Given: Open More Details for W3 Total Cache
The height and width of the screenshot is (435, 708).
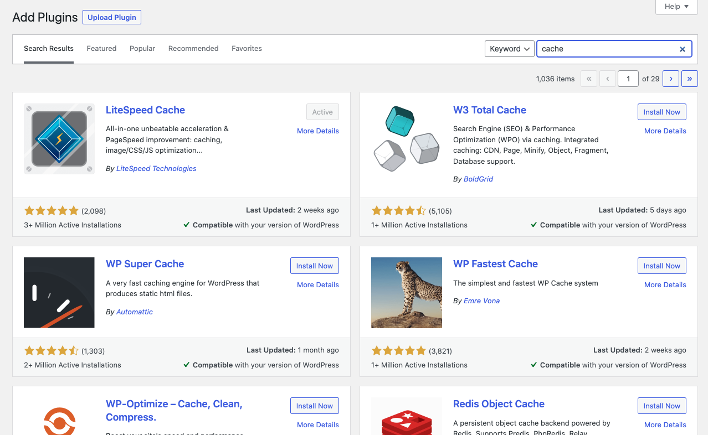Looking at the screenshot, I should click(665, 131).
